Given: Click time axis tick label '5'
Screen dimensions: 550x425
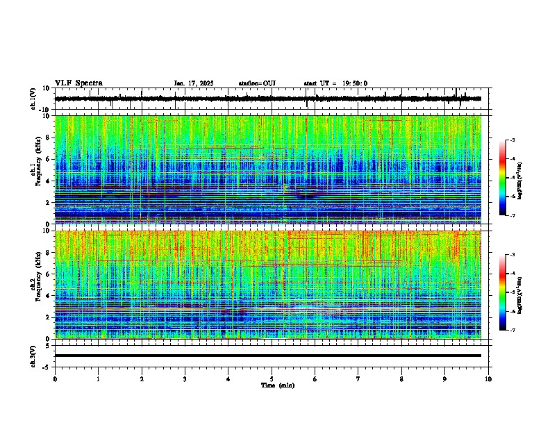Looking at the screenshot, I should pyautogui.click(x=272, y=379).
